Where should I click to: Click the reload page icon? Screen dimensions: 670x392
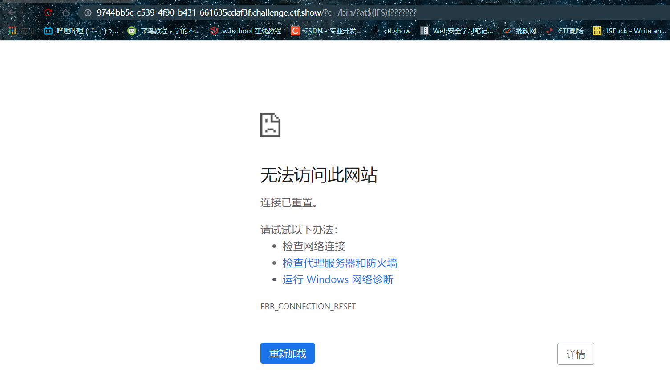point(48,12)
